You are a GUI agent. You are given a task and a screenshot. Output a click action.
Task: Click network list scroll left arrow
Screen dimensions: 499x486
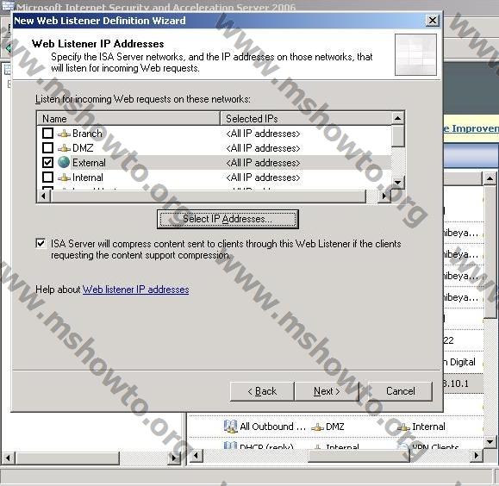pos(44,196)
